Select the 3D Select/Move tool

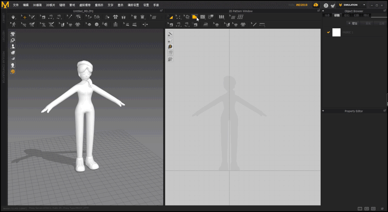pyautogui.click(x=24, y=17)
